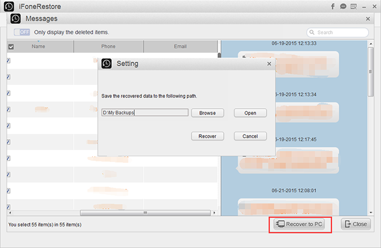This screenshot has height=248, width=381.
Task: Sort by Email column header
Action: 181,46
